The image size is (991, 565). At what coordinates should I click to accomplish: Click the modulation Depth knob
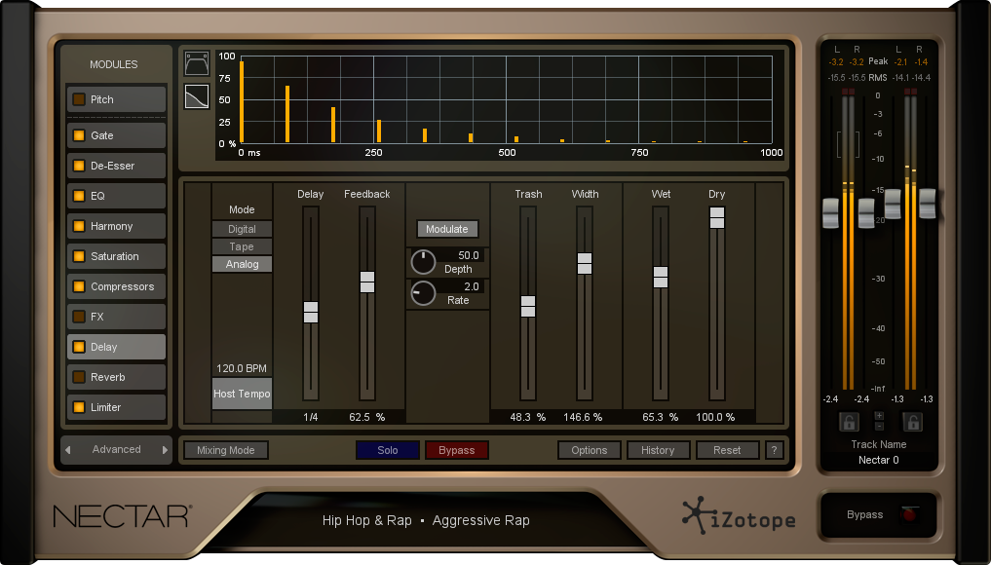[x=423, y=262]
